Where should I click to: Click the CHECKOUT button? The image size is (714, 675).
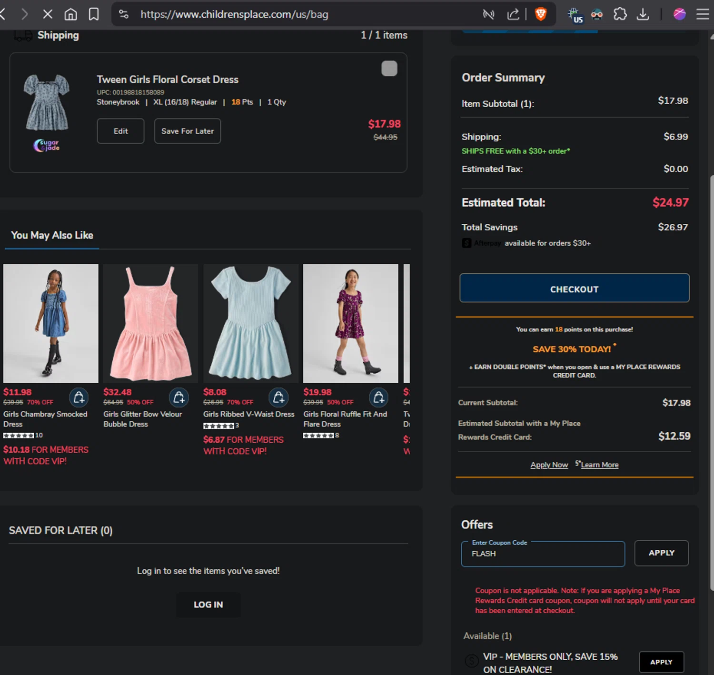[x=575, y=288]
